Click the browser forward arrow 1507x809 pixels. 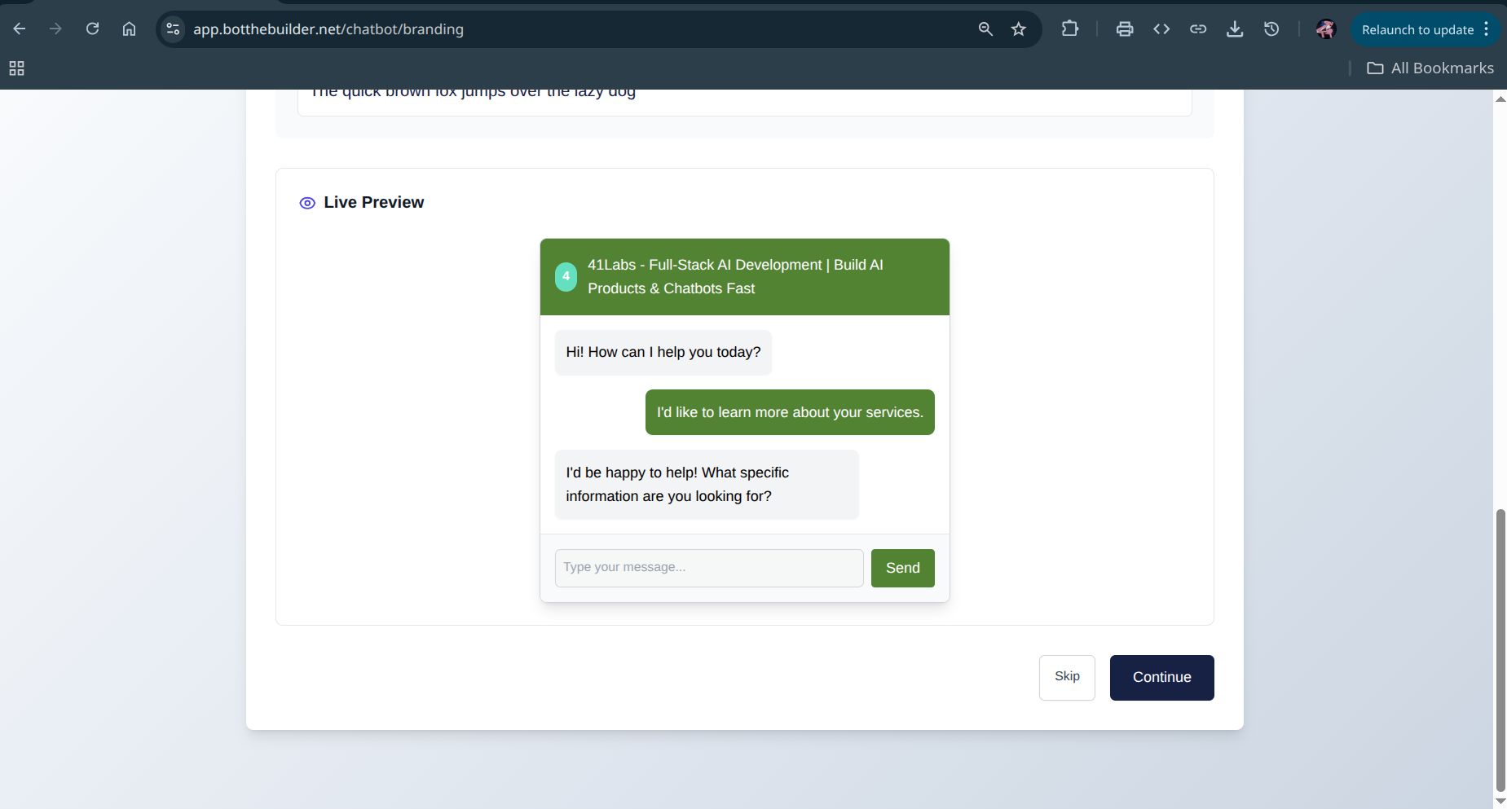click(55, 29)
